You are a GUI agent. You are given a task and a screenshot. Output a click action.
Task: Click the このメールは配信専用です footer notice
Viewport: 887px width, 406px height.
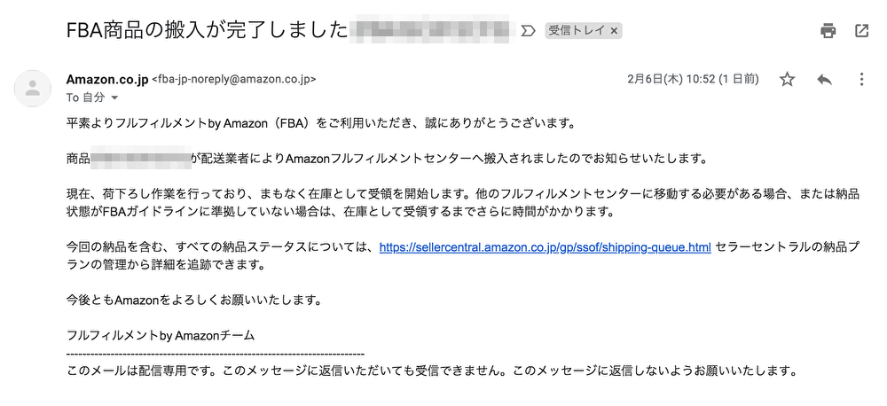(432, 371)
